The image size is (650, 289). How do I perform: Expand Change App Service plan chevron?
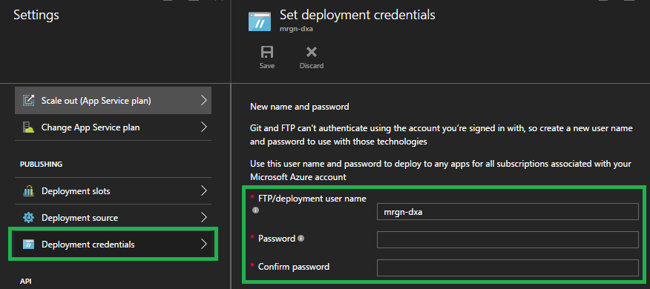click(x=203, y=127)
